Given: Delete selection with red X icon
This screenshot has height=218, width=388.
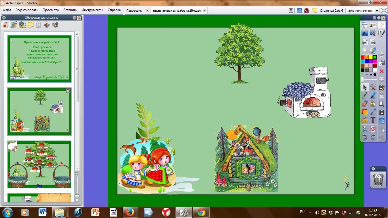Looking at the screenshot, I should (x=382, y=71).
